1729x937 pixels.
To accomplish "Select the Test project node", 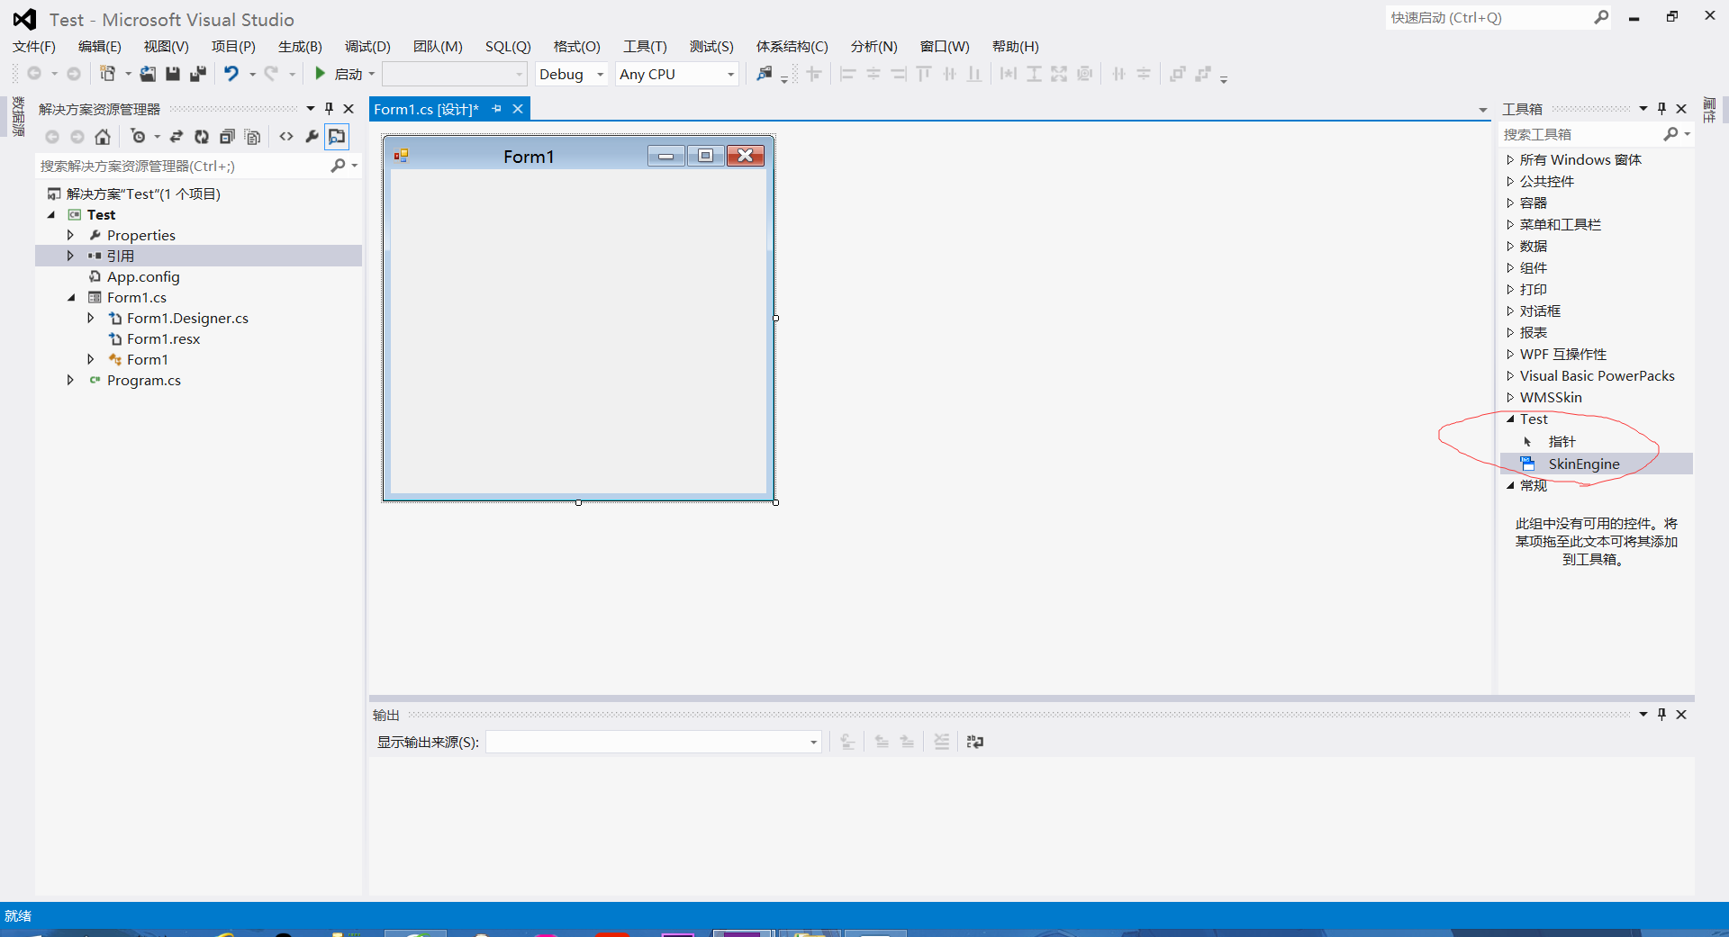I will pyautogui.click(x=101, y=214).
